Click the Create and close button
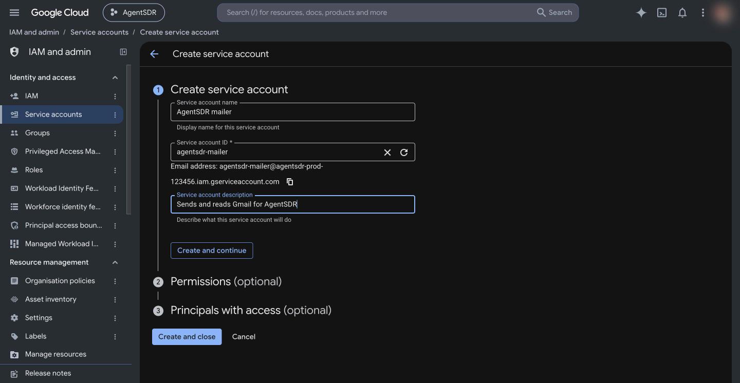Screen dimensions: 740x383 pyautogui.click(x=187, y=337)
